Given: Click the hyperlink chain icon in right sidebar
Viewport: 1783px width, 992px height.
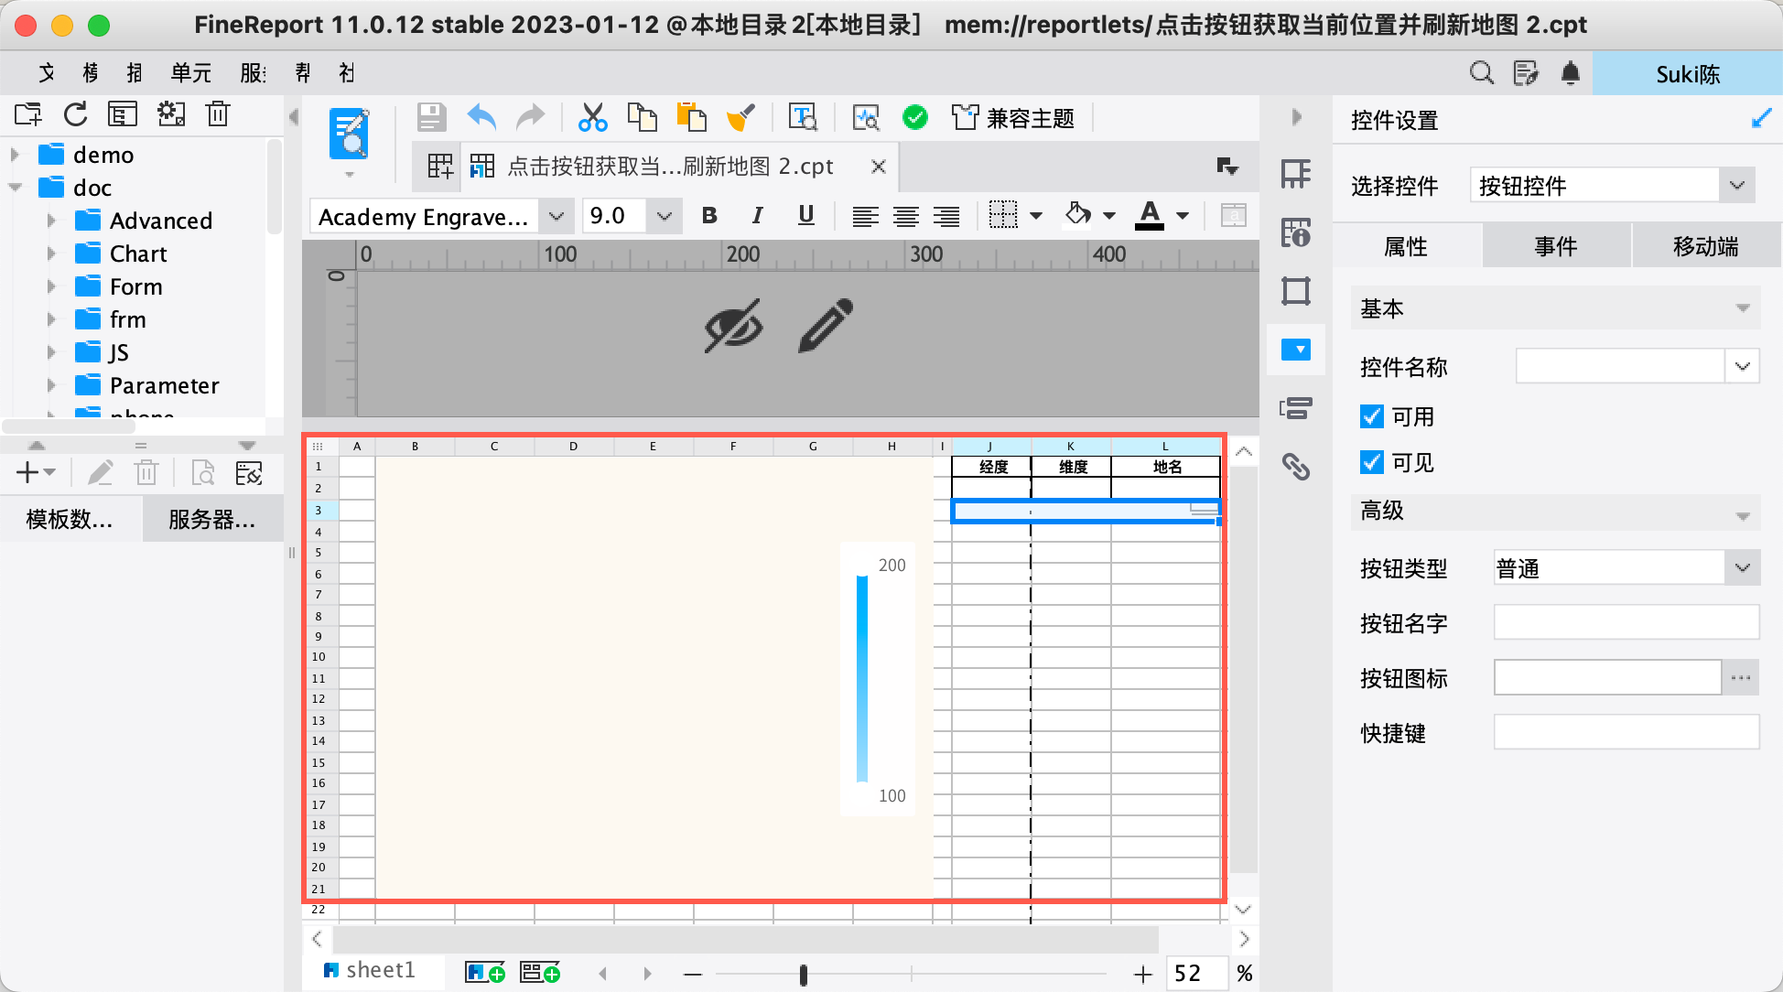Looking at the screenshot, I should point(1295,467).
